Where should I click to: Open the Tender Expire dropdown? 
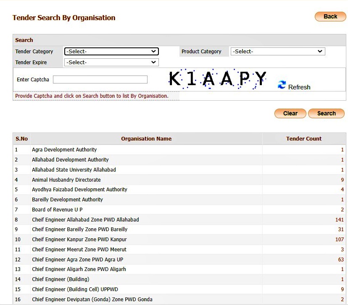111,62
